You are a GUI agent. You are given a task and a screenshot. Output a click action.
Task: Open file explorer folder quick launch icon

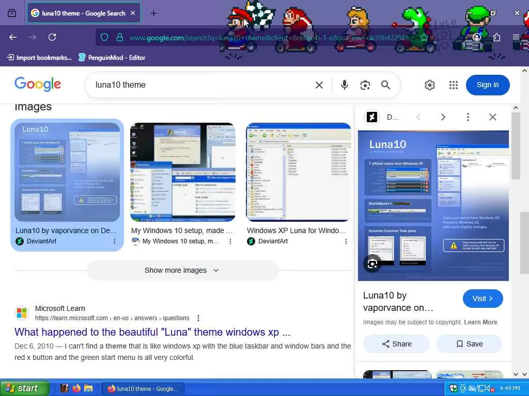(88, 388)
